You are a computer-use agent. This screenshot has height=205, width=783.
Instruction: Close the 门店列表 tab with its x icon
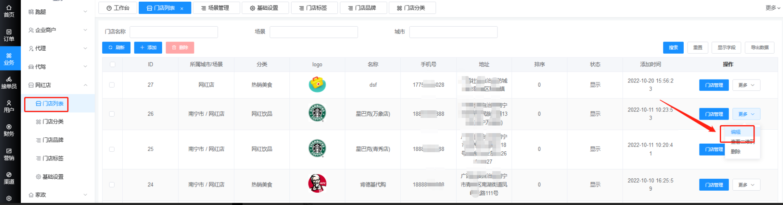(182, 8)
